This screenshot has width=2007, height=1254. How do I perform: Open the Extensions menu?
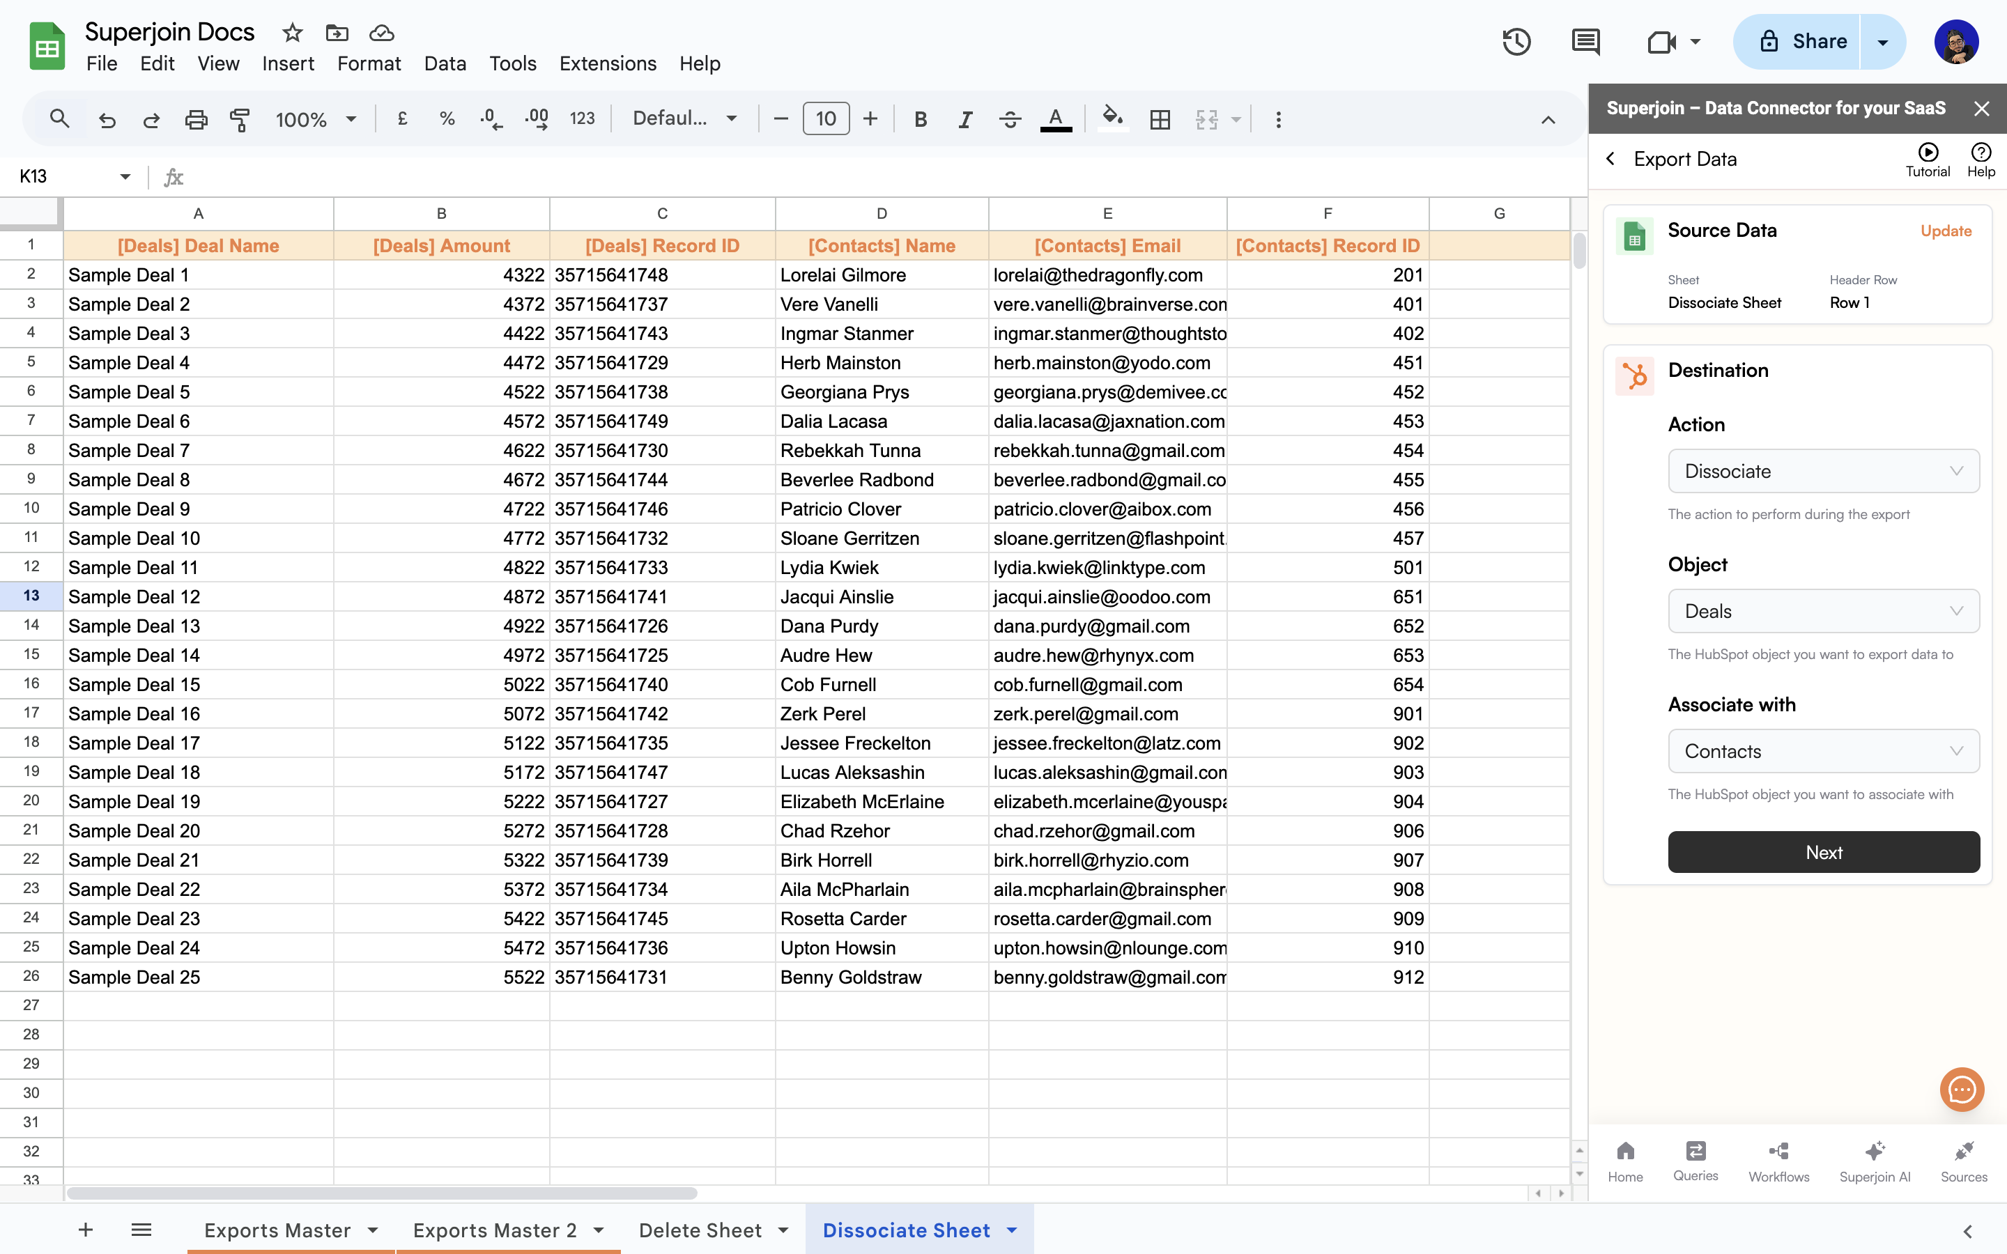click(607, 64)
